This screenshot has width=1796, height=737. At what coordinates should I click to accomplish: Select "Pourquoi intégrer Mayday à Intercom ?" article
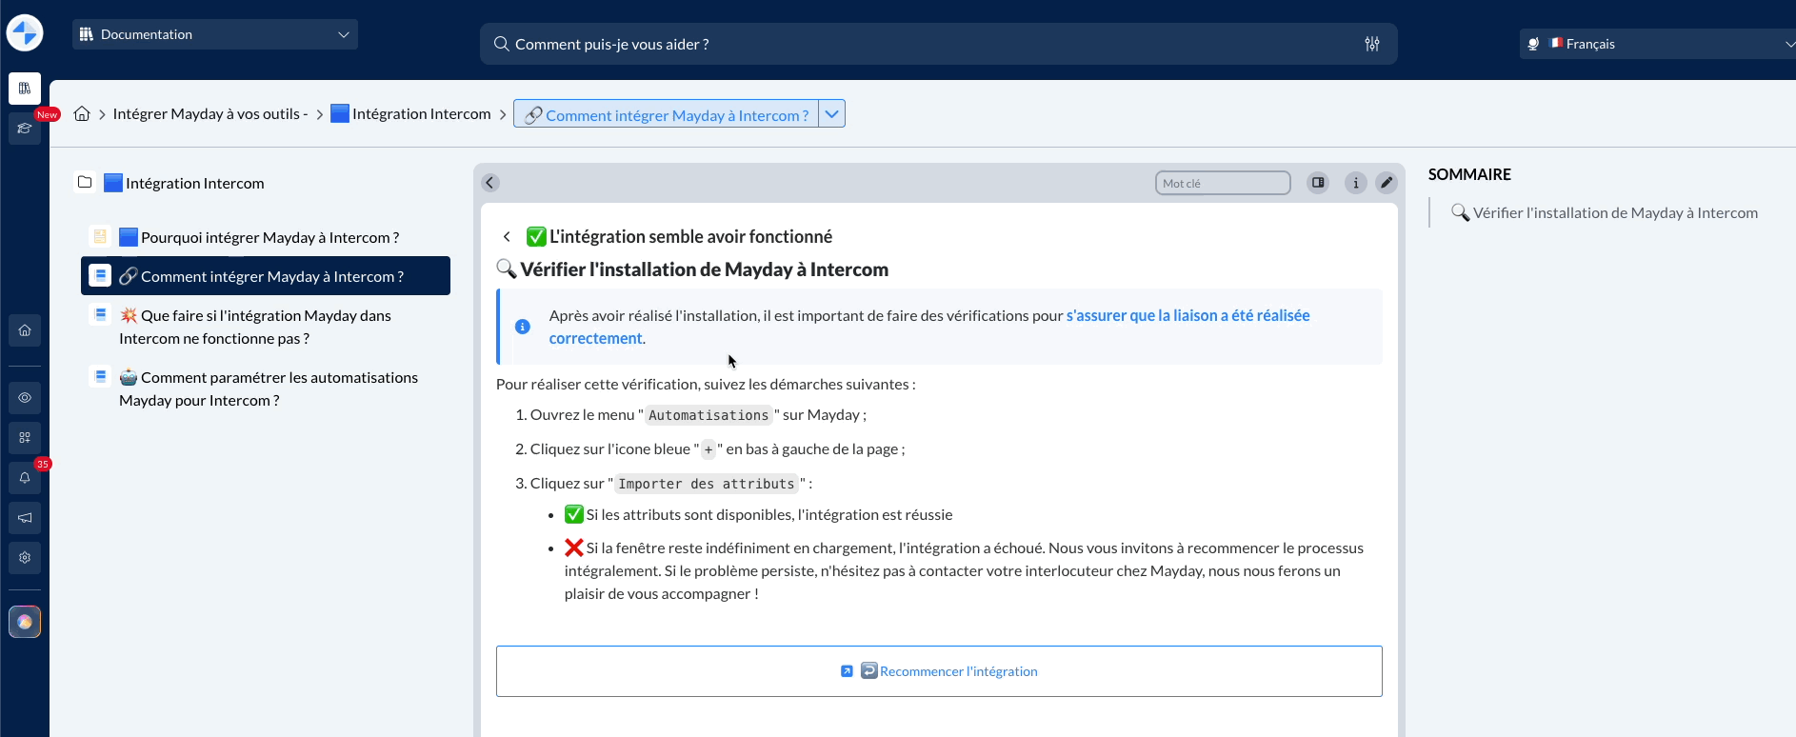[269, 238]
